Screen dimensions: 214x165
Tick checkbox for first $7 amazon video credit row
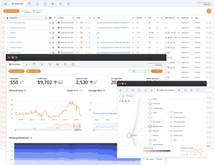[x=3, y=23]
